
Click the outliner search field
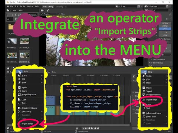[x=161, y=10]
